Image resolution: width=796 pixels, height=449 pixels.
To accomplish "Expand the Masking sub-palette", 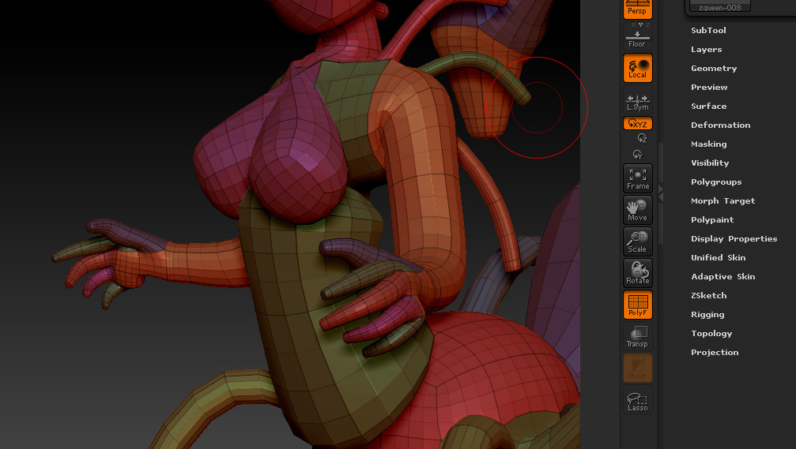I will 709,144.
